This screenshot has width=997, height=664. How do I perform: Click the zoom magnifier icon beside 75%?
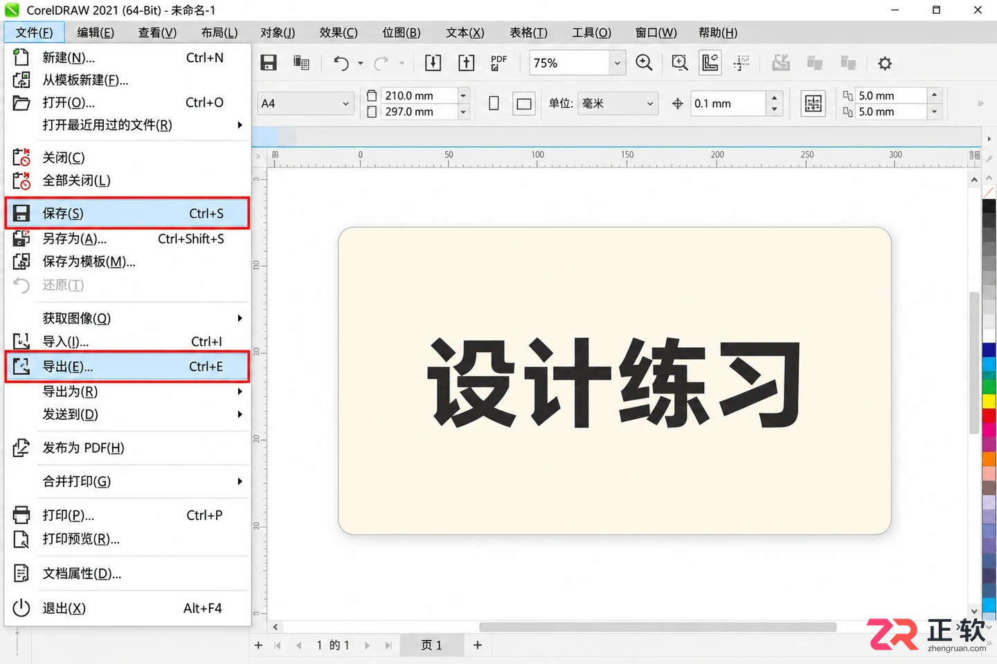pyautogui.click(x=644, y=63)
